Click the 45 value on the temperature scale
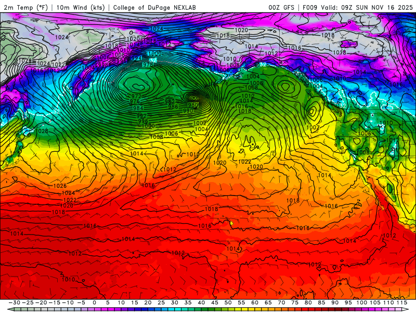This screenshot has height=312, width=416. coord(215,303)
